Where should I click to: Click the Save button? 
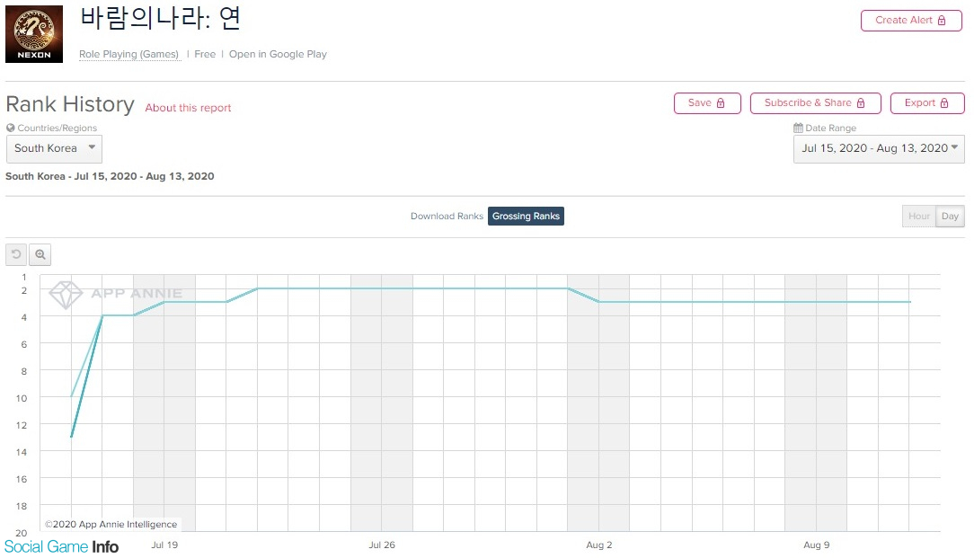click(707, 103)
